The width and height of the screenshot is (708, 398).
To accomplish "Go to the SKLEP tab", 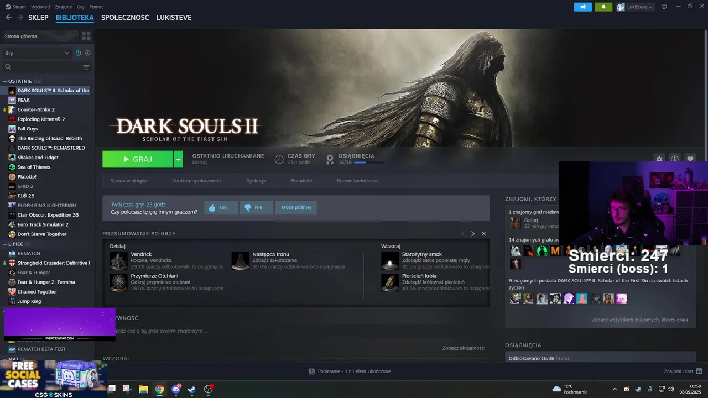I will pyautogui.click(x=38, y=18).
